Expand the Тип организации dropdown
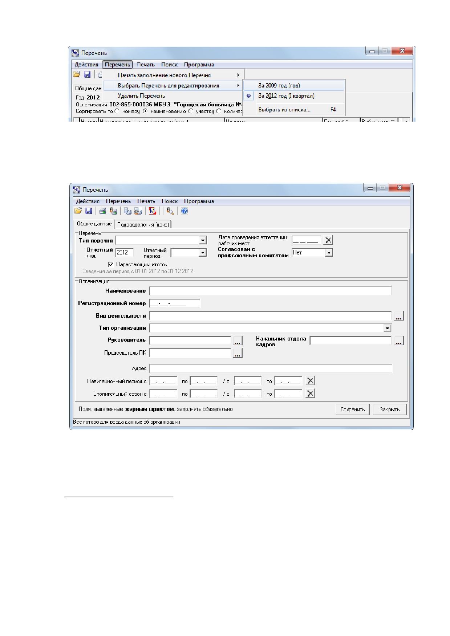Image resolution: width=450 pixels, height=636 pixels. pos(388,328)
